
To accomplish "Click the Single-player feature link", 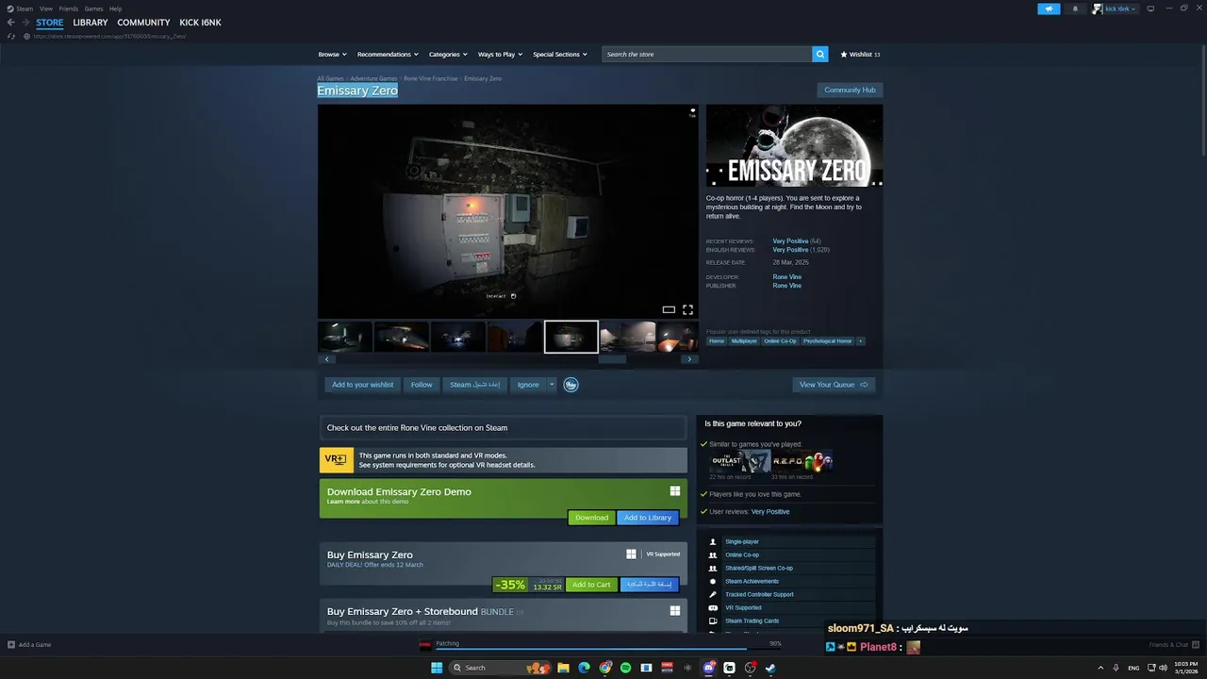I will tap(742, 541).
